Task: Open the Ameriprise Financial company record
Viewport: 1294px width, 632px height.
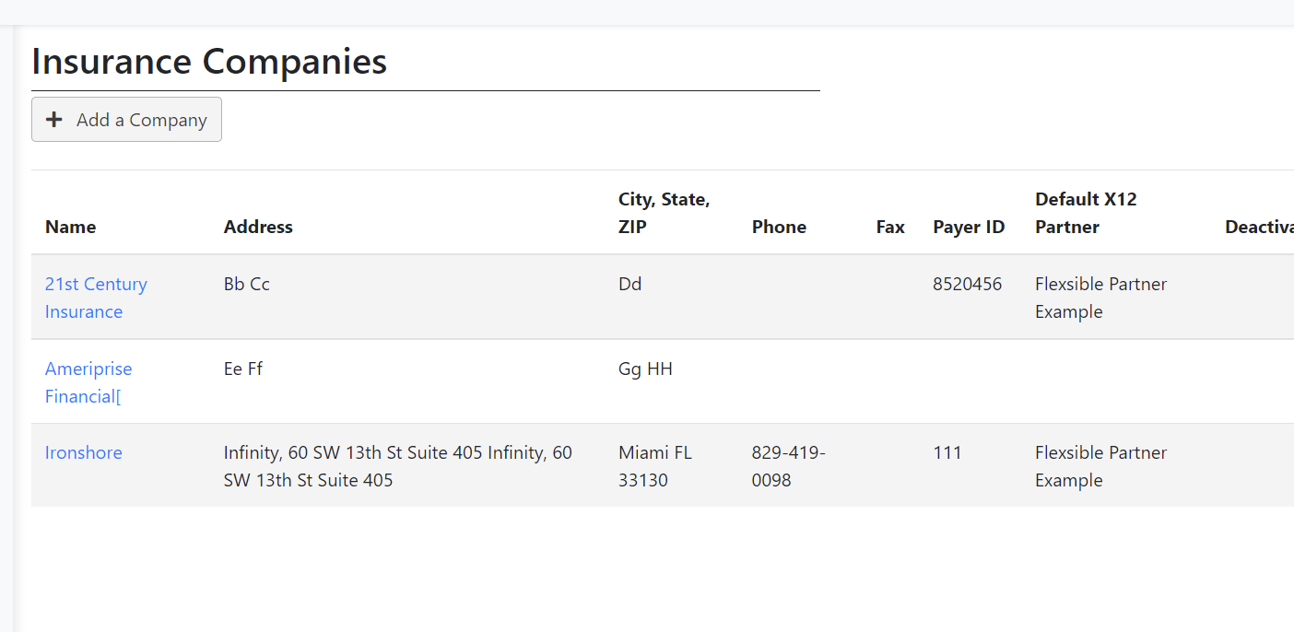Action: click(88, 381)
